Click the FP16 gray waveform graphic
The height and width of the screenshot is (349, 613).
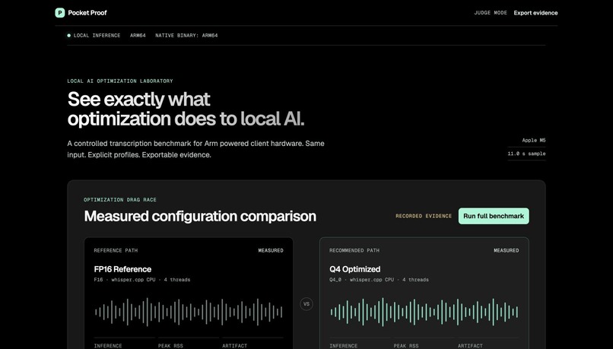pyautogui.click(x=189, y=312)
